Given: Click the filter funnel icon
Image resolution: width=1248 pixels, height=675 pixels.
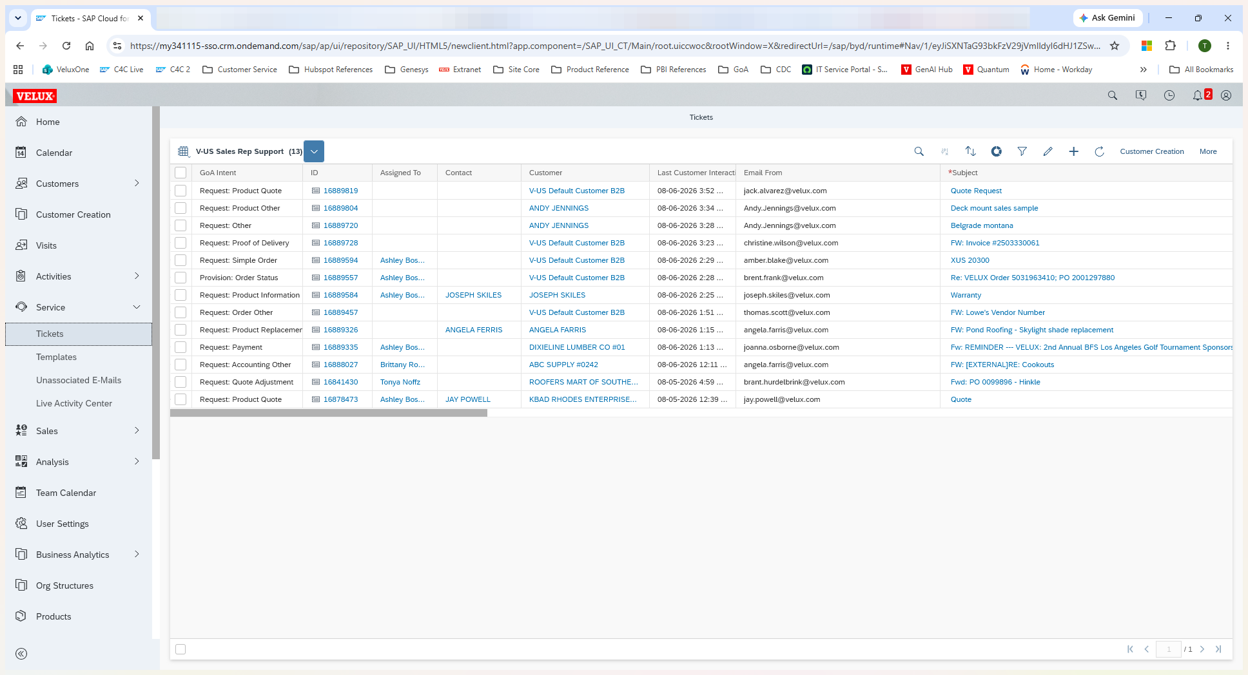Looking at the screenshot, I should [1022, 151].
